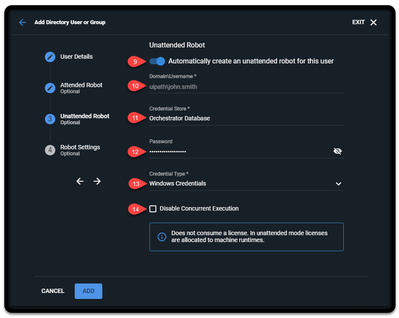Click the info icon in the license notice

[162, 236]
